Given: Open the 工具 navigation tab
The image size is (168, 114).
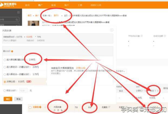Looking at the screenshot, I should click(x=80, y=5).
